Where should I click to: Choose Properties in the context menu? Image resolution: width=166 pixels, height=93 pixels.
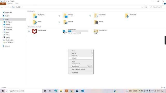pos(81,72)
